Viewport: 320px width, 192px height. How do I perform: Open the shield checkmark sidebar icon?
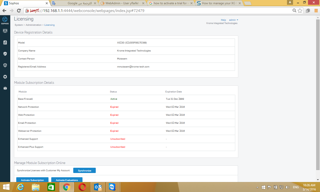click(x=5, y=54)
